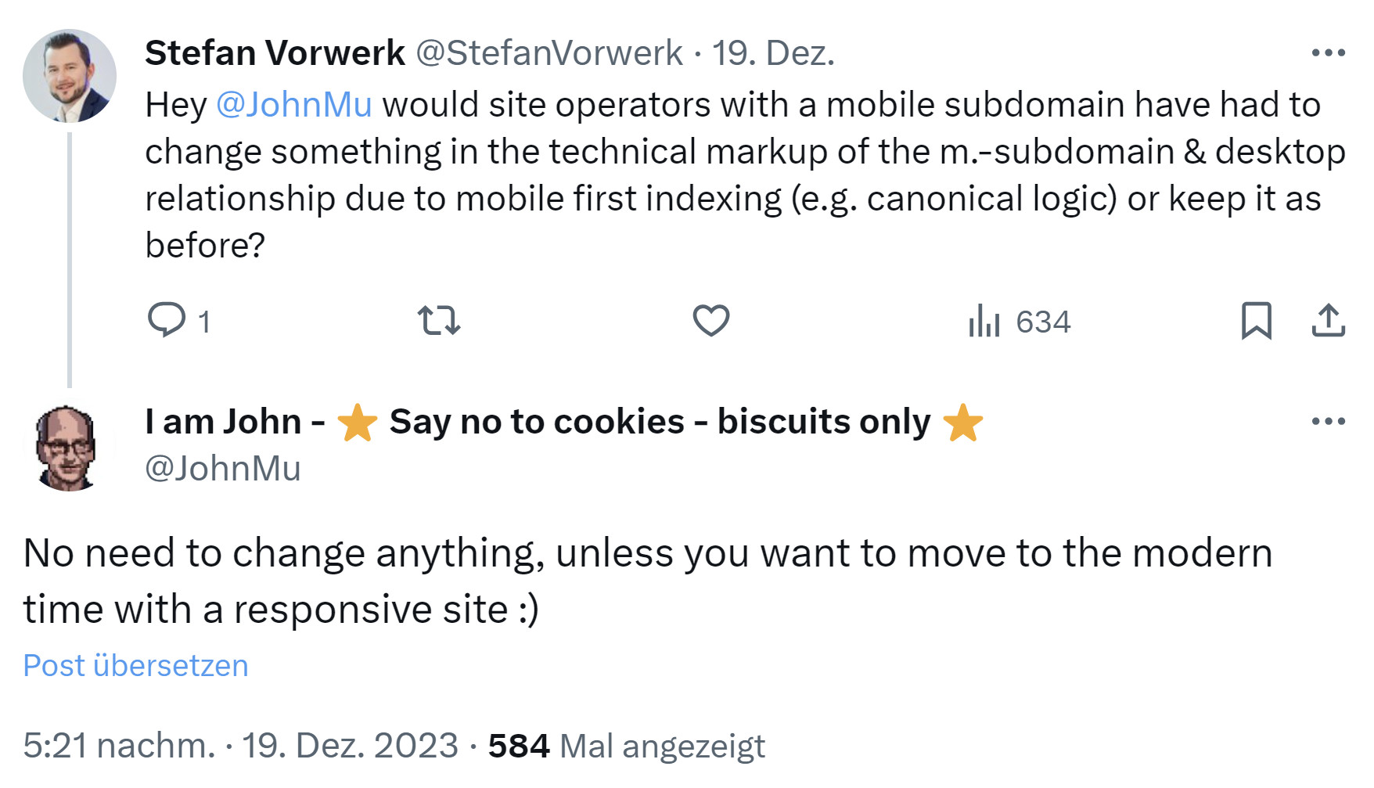Repost Stefan Vorwerk's tweet via retweet icon
Image resolution: width=1374 pixels, height=788 pixels.
click(440, 321)
